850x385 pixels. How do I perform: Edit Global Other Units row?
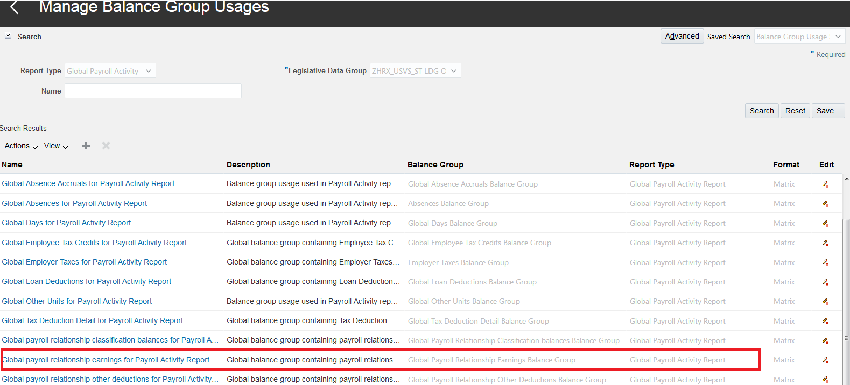point(825,302)
